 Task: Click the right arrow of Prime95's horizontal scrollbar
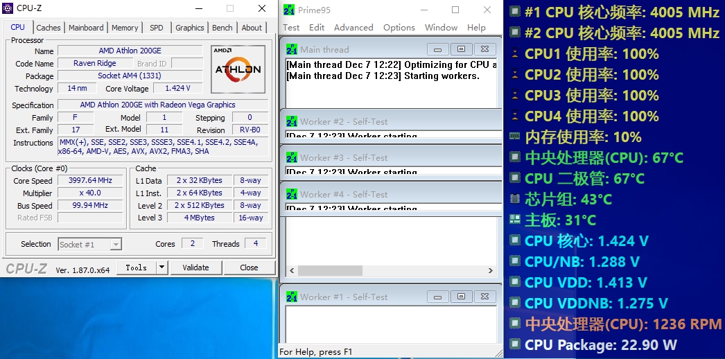[493, 271]
